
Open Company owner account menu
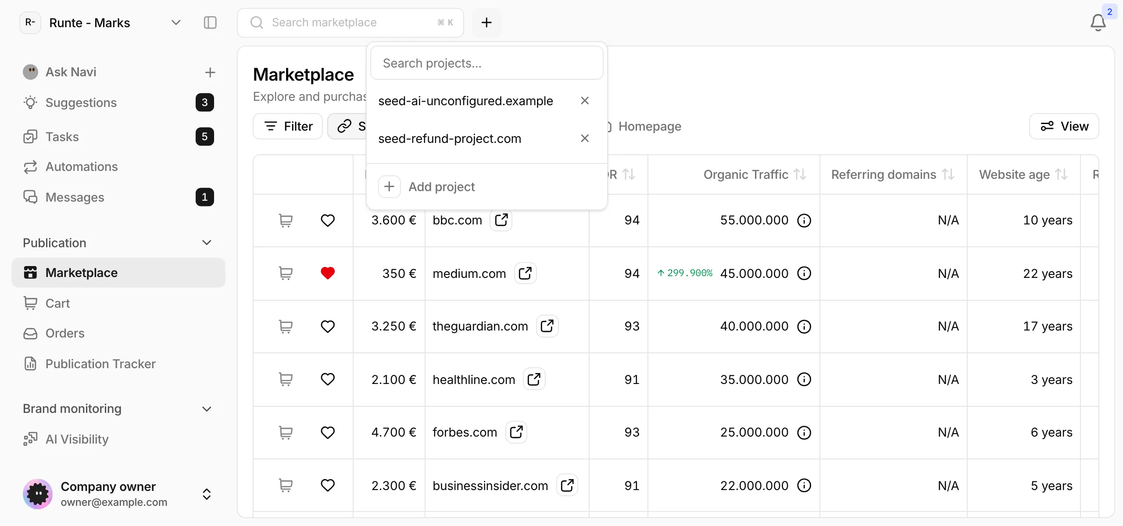point(118,494)
